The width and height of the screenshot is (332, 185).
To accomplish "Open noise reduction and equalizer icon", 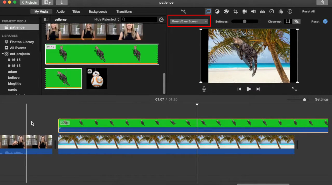I will tap(262, 11).
